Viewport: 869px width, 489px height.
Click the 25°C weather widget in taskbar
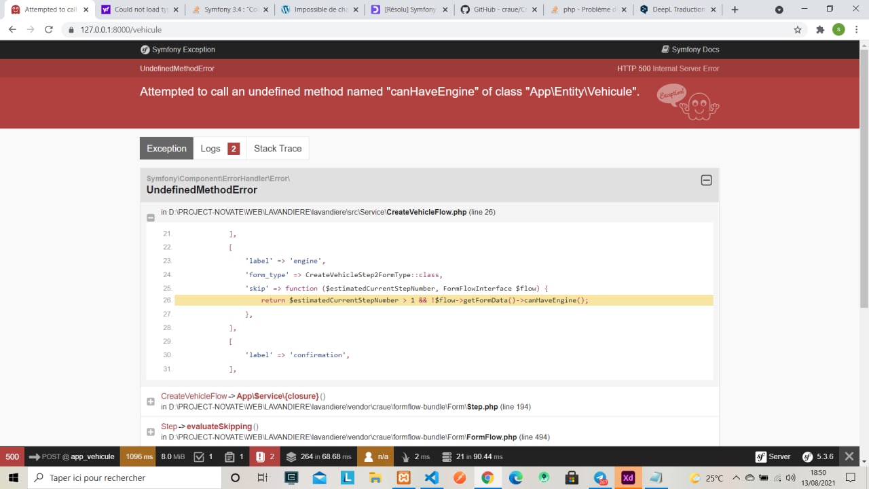(707, 477)
